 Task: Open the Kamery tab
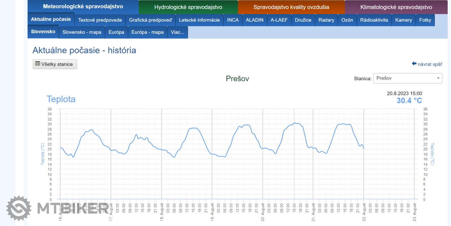tap(403, 20)
